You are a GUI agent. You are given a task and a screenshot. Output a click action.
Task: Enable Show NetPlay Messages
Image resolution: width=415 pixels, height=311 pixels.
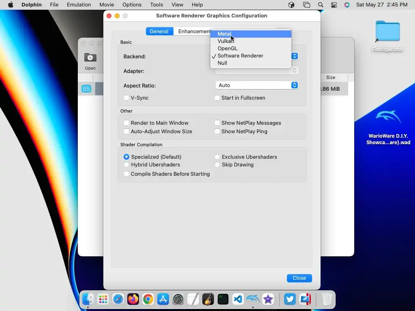click(217, 123)
